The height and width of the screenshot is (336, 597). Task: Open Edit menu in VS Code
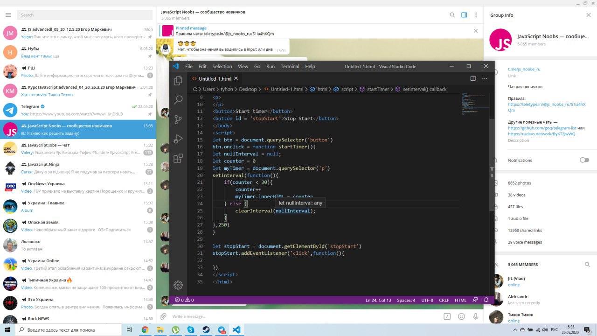202,66
